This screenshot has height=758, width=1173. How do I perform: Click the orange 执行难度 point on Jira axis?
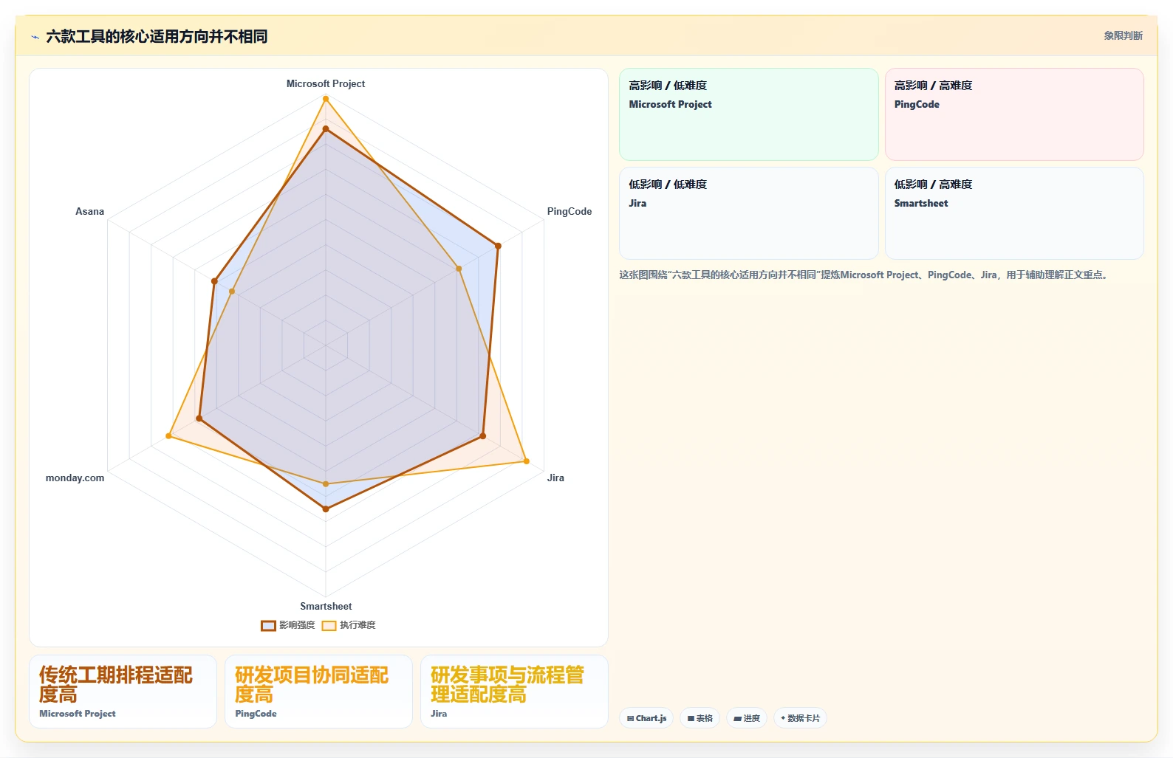click(526, 461)
